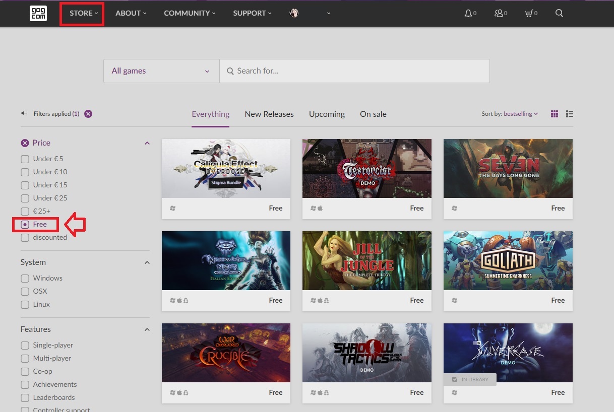Image resolution: width=614 pixels, height=412 pixels.
Task: Open the STORE menu
Action: (x=84, y=13)
